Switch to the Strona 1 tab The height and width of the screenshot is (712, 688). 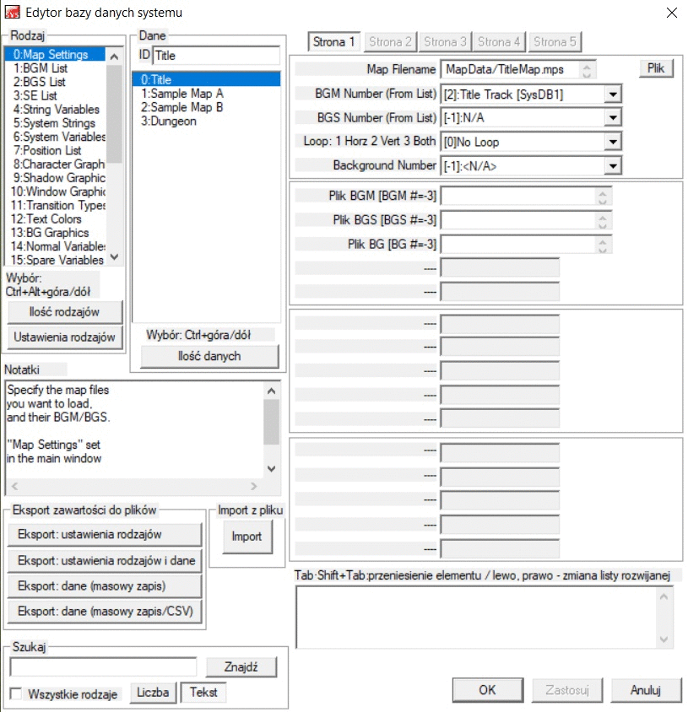(x=334, y=41)
